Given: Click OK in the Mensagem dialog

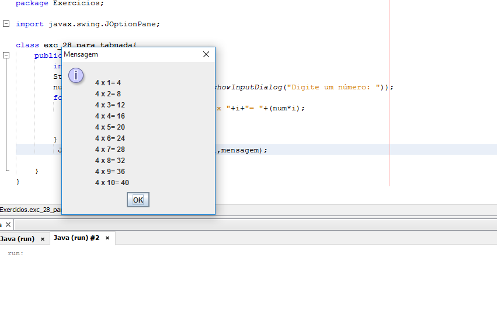Looking at the screenshot, I should [x=138, y=200].
